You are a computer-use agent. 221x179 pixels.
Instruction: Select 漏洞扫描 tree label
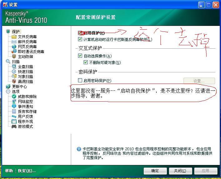click(25, 81)
